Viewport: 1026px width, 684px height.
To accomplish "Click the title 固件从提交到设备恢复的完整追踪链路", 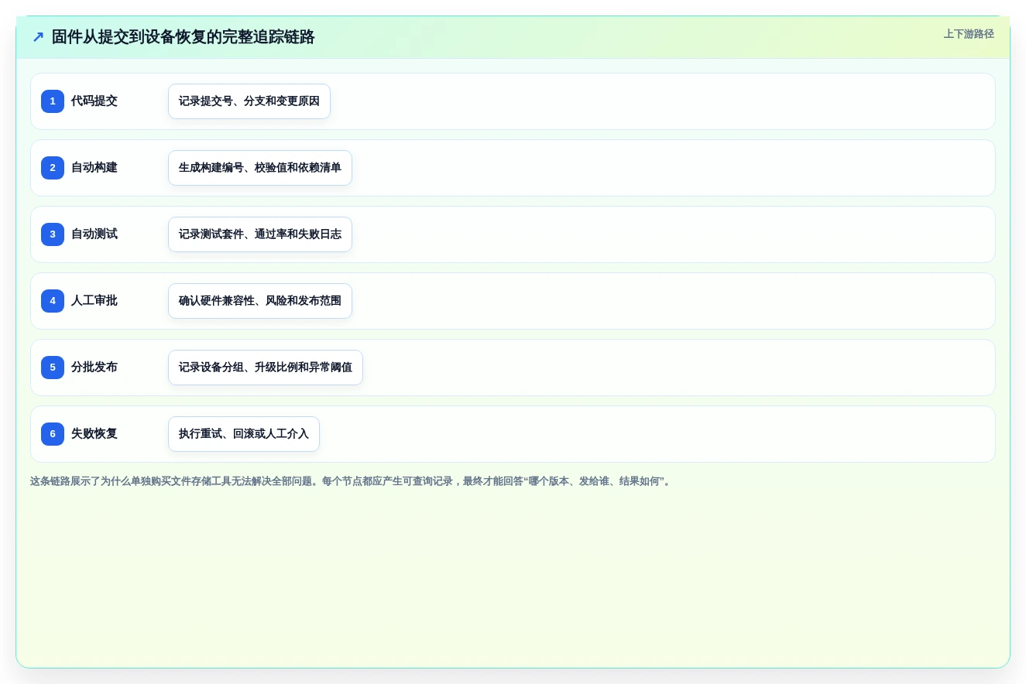I will click(183, 37).
